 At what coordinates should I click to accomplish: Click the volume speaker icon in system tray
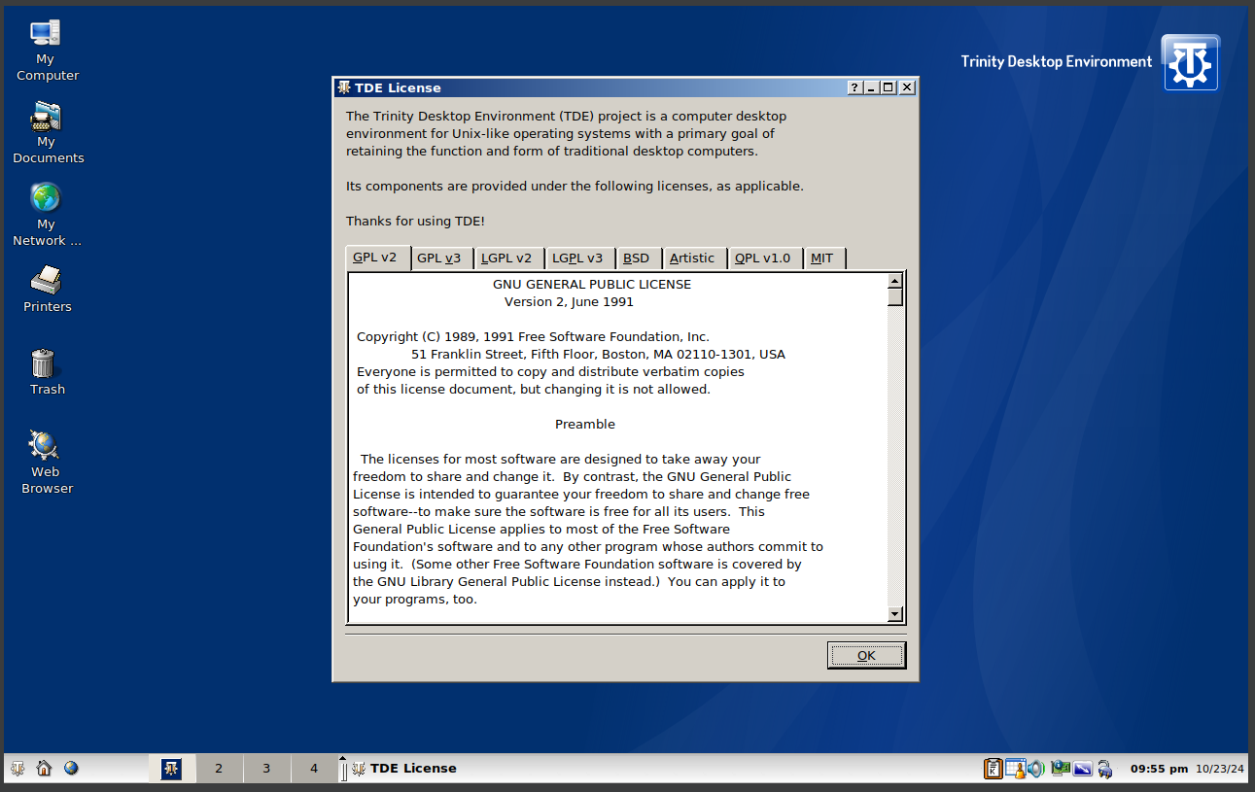(1036, 769)
